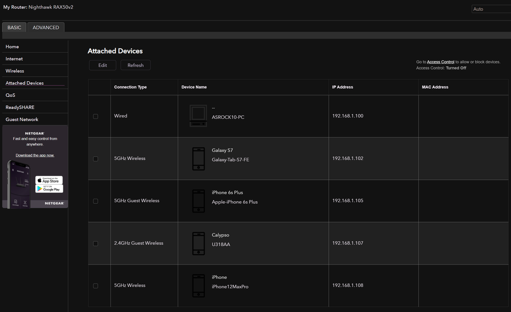Open the Auto language dropdown
The width and height of the screenshot is (511, 312).
[491, 9]
